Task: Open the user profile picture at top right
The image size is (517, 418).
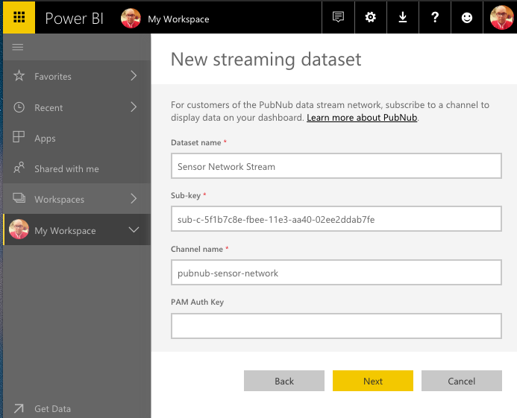Action: point(501,17)
